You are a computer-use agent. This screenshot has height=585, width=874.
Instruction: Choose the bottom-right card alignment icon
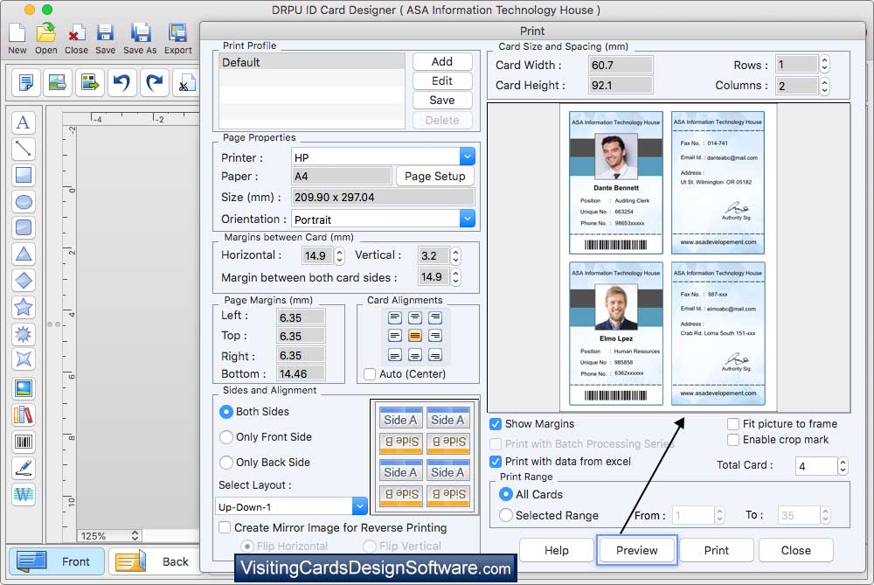coord(435,355)
